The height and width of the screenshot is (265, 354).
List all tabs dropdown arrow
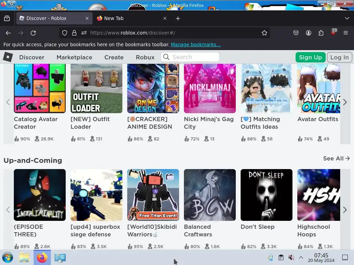coord(347,18)
